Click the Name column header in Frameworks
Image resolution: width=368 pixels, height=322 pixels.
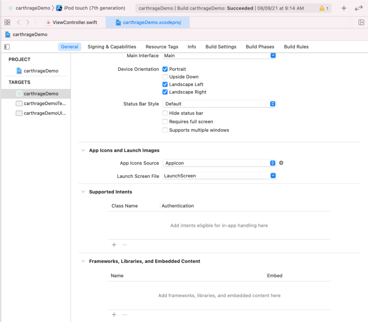(x=117, y=275)
